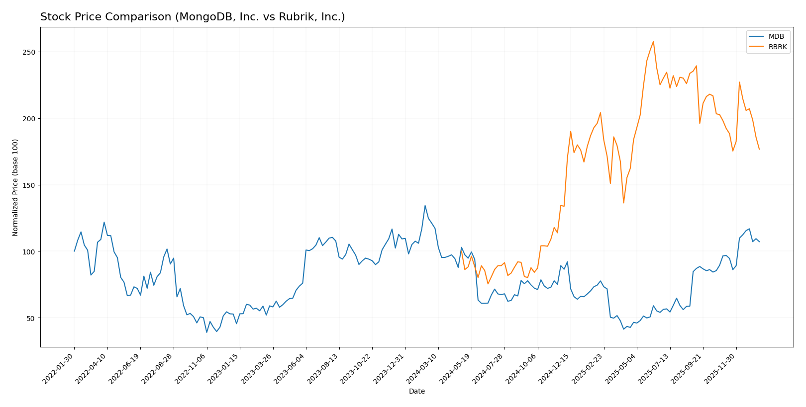Click the orange RBRK legend line swatch
This screenshot has height=407, width=806.
click(x=757, y=47)
